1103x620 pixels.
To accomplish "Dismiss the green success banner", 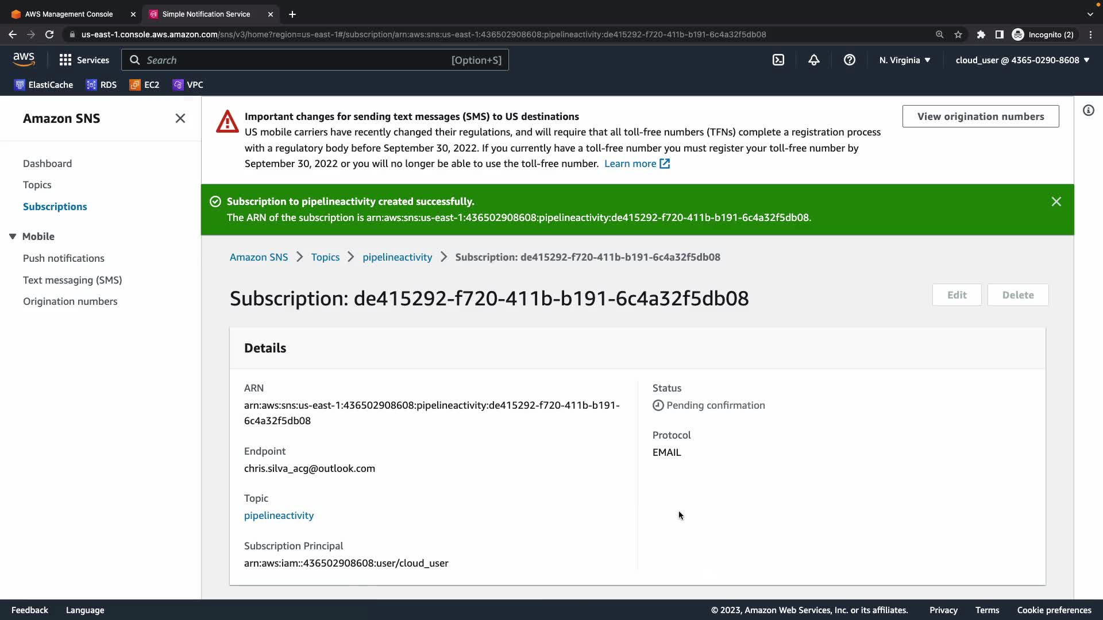I will (1056, 201).
